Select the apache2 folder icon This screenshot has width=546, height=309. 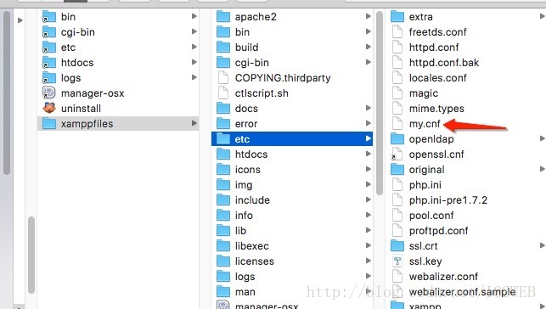tap(223, 17)
